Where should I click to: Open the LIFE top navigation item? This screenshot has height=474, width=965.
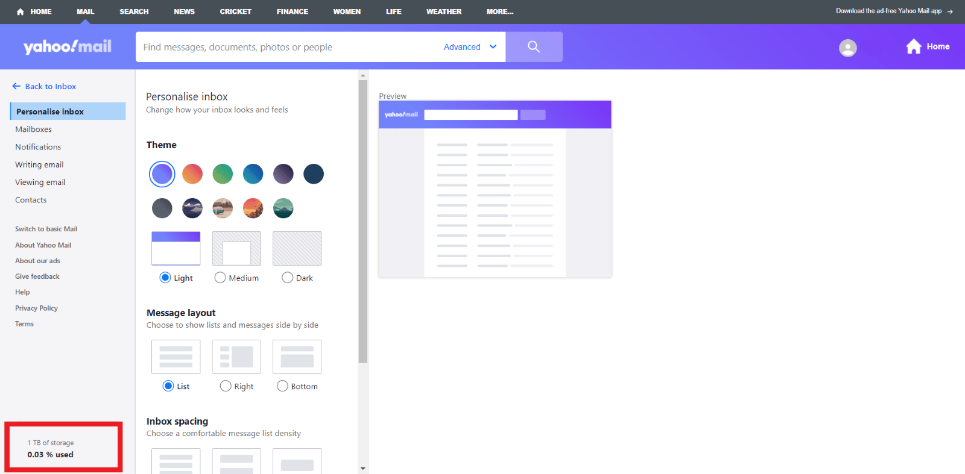point(394,11)
